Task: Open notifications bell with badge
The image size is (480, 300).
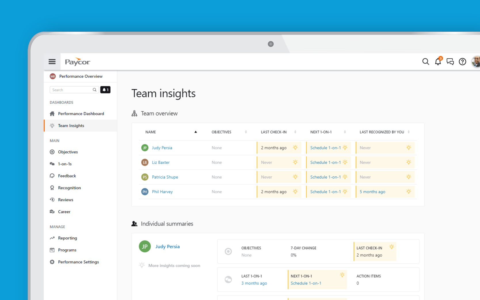Action: 438,61
